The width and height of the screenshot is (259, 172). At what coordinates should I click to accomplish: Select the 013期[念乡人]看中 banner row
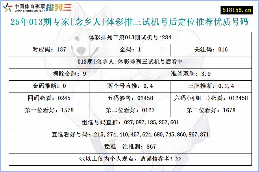point(129,62)
